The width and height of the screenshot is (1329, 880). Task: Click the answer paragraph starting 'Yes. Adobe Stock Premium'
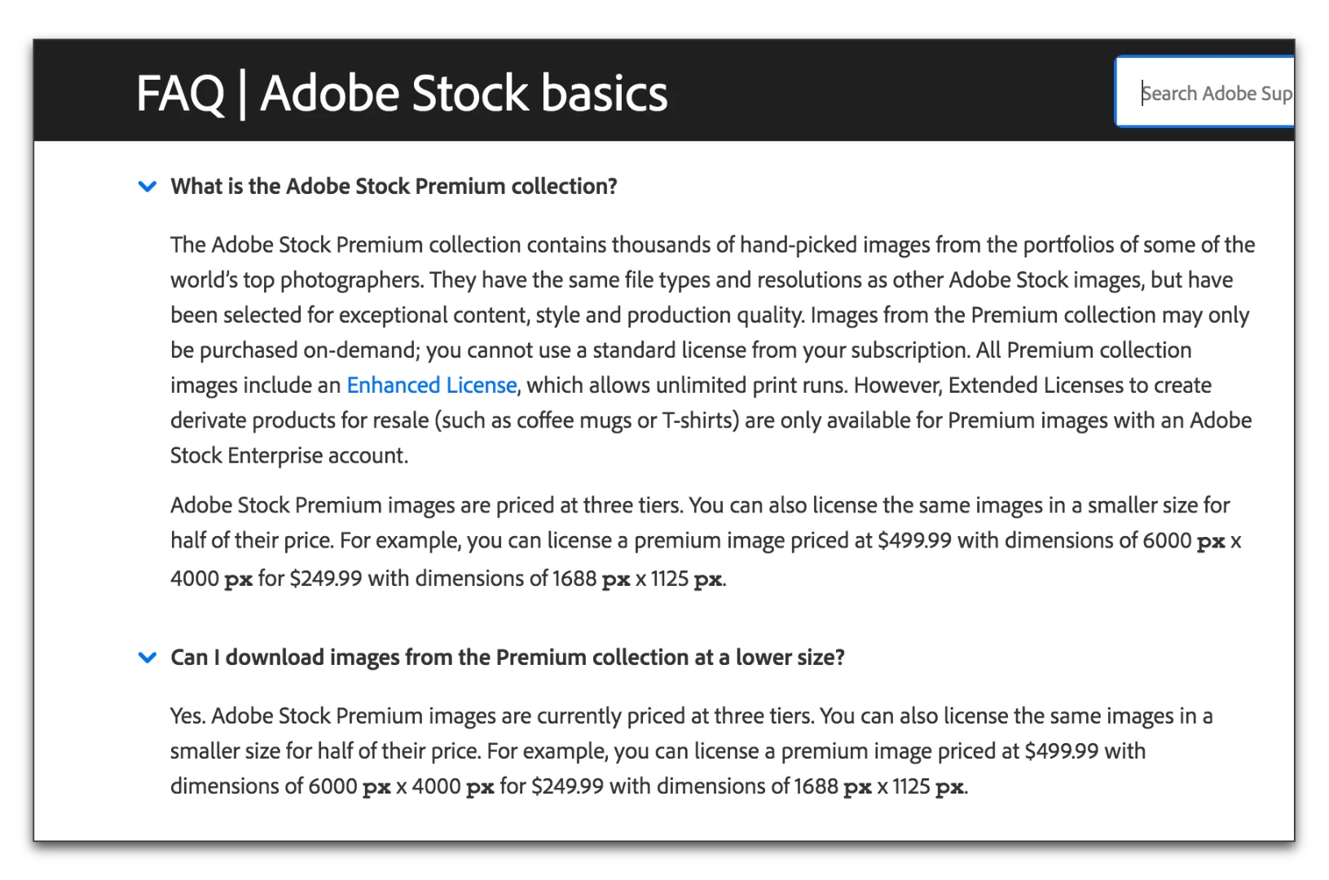click(691, 750)
